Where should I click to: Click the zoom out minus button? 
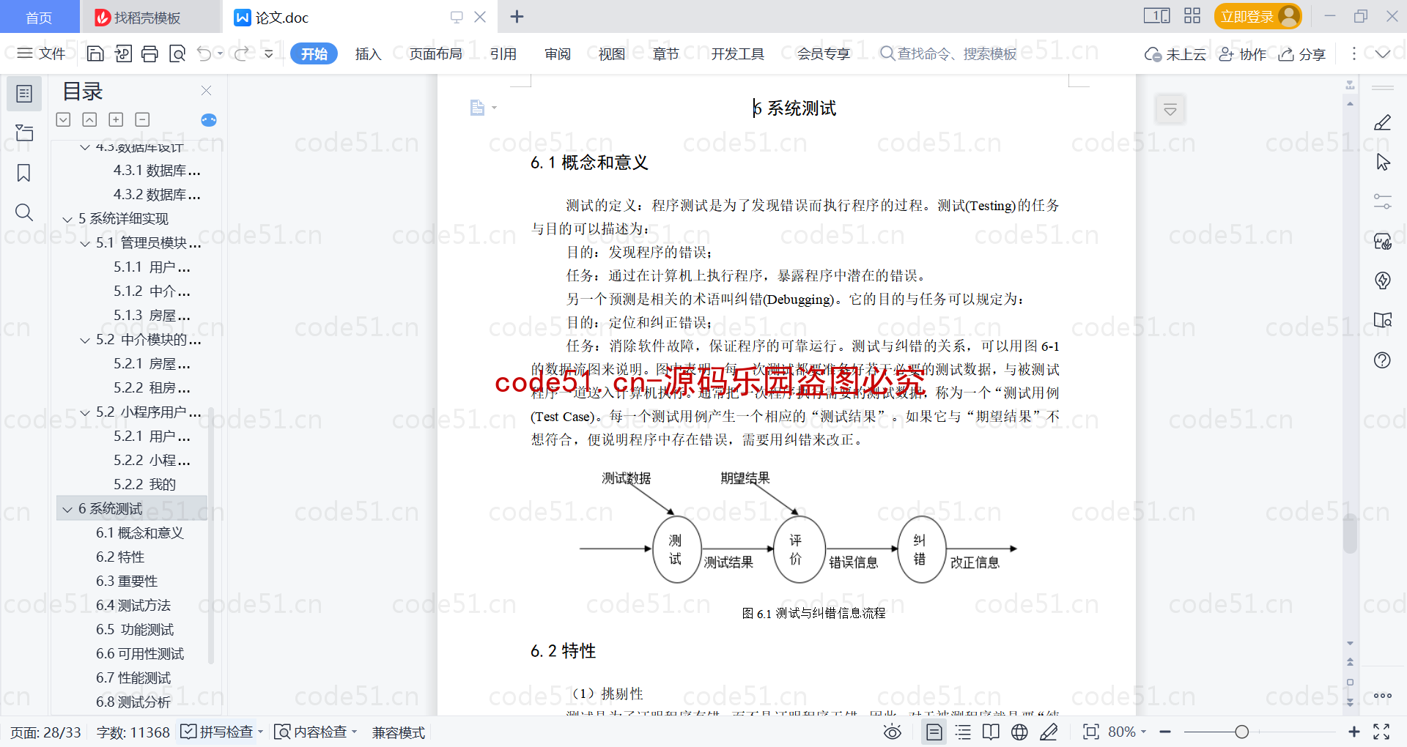pos(1165,732)
